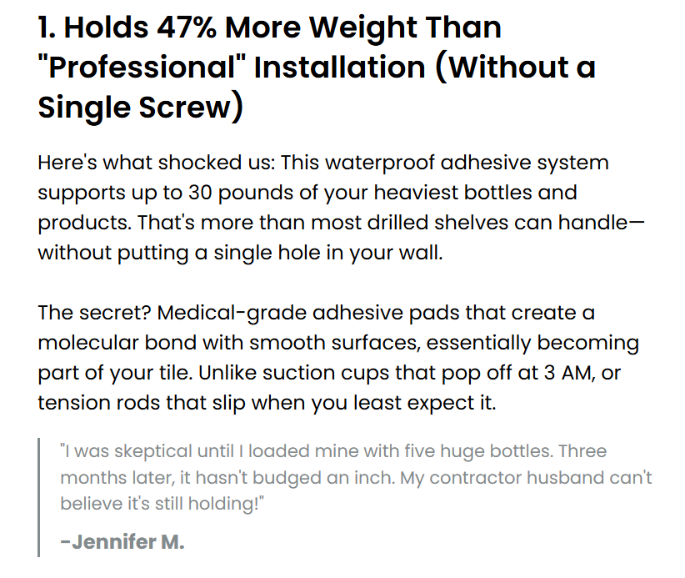This screenshot has height=578, width=685.
Task: Click the heading "Holds 47% More Weight Than"
Action: 282,28
